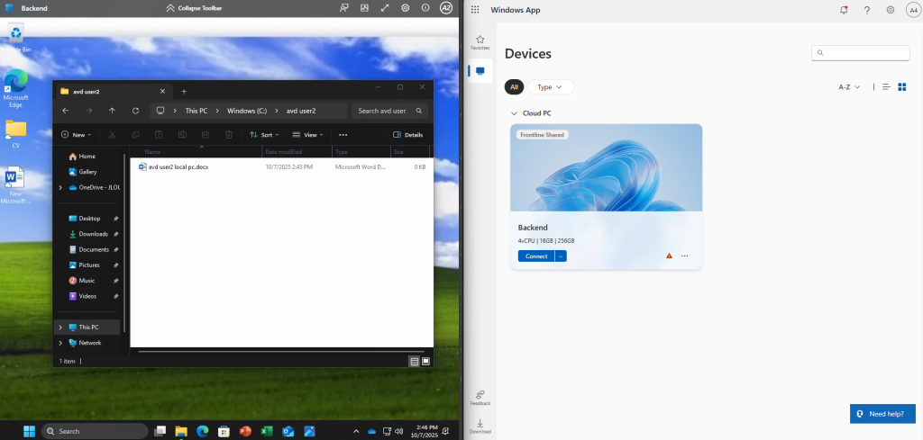Click the Connect button for Backend
Image resolution: width=923 pixels, height=440 pixels.
[535, 256]
